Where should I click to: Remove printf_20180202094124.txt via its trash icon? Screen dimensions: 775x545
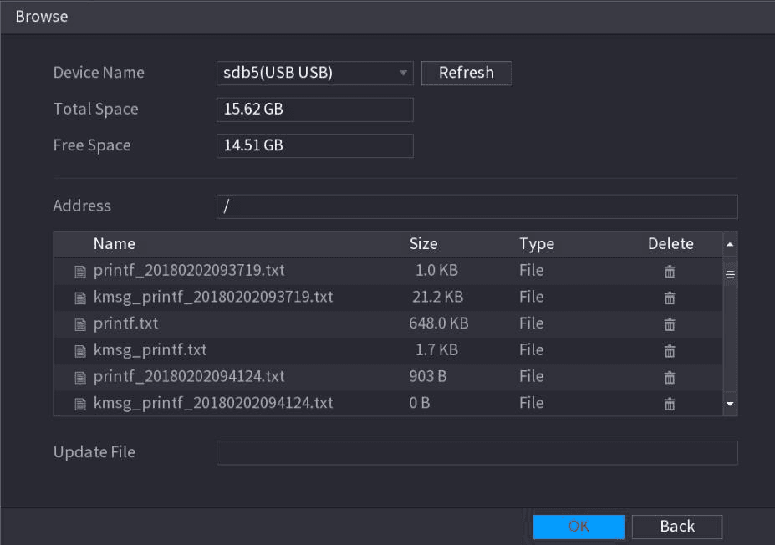click(669, 378)
